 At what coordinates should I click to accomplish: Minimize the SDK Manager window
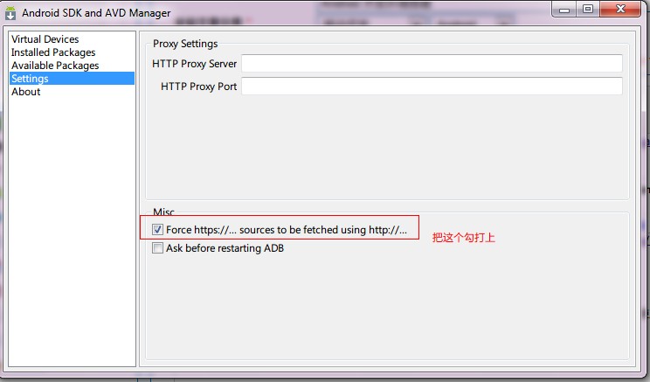point(564,10)
